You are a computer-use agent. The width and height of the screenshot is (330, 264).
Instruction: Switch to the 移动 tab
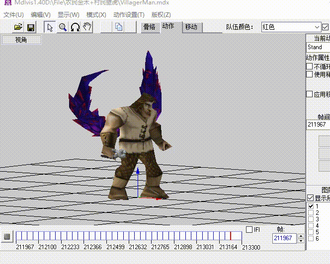[x=191, y=27]
